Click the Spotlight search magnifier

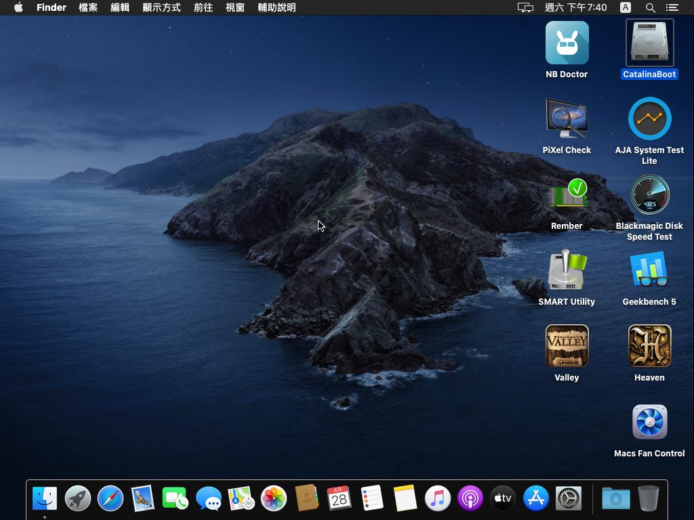(x=650, y=7)
